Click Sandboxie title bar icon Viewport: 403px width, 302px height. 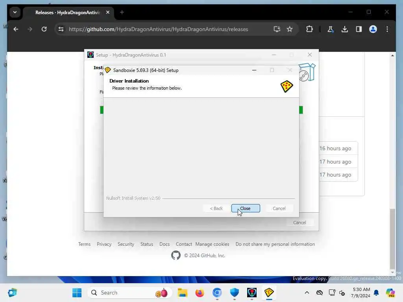pyautogui.click(x=108, y=70)
